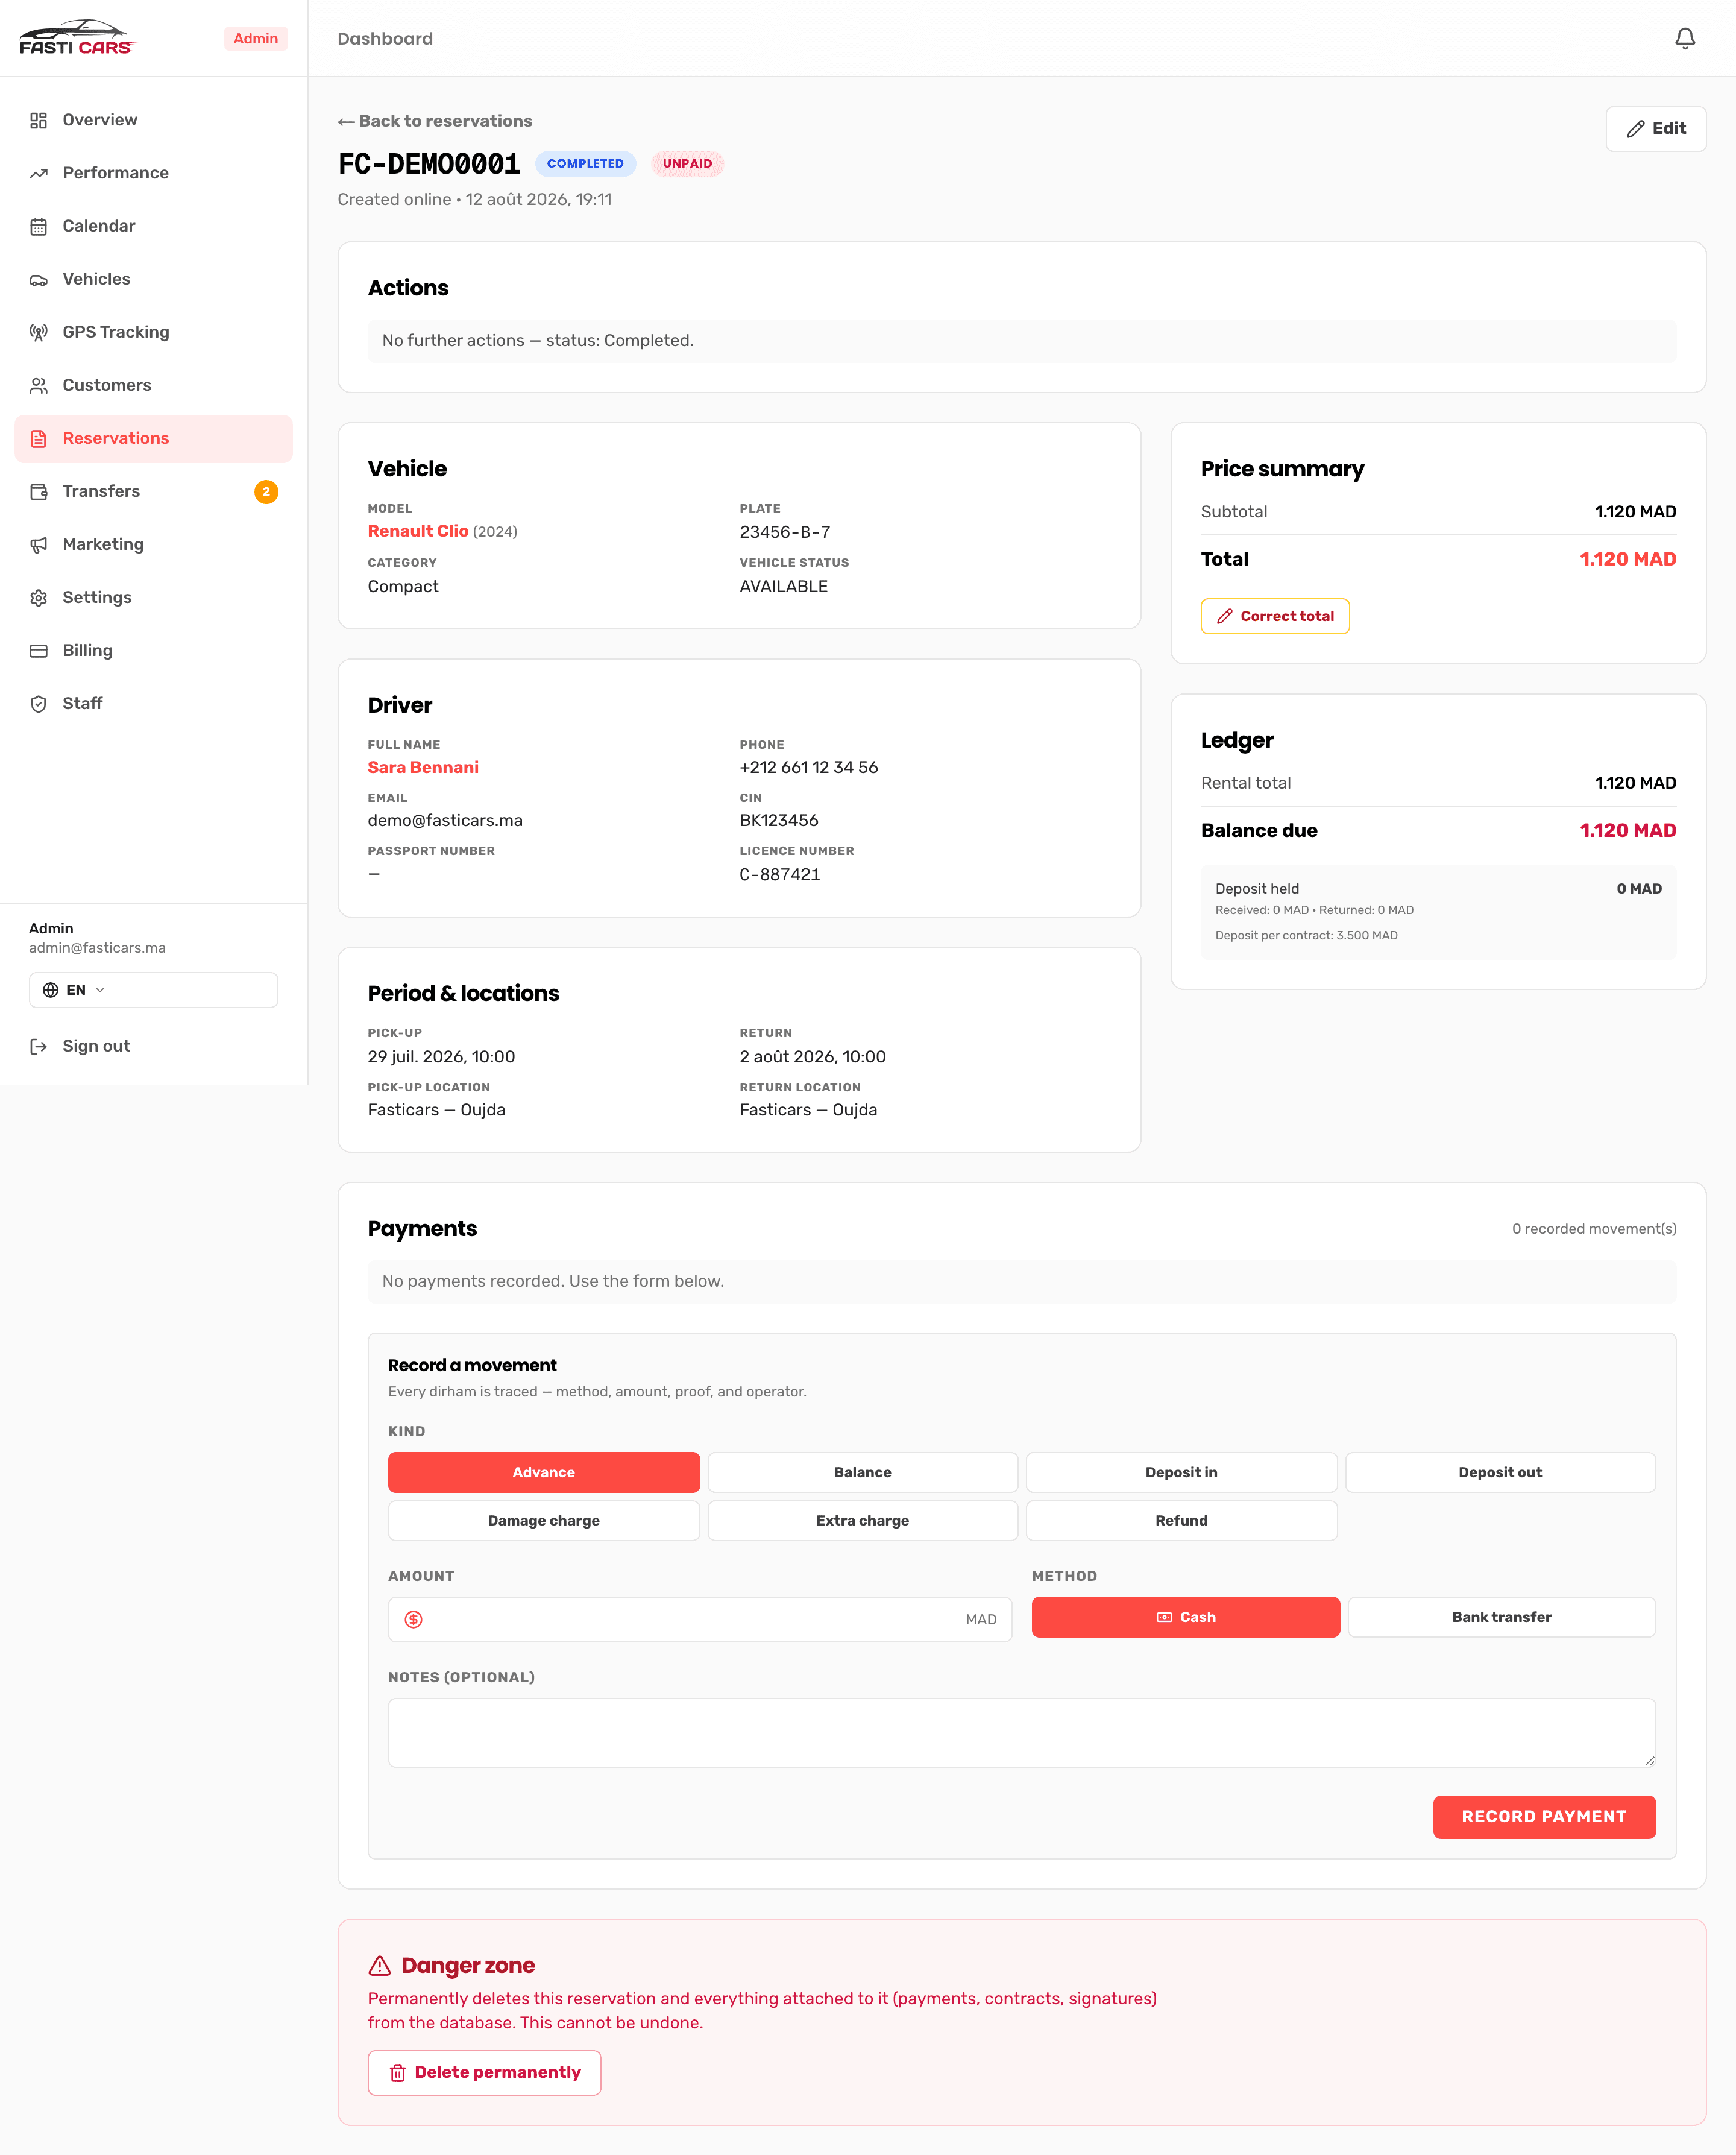The height and width of the screenshot is (2155, 1736).
Task: Choose Deposit out as kind
Action: point(1500,1472)
